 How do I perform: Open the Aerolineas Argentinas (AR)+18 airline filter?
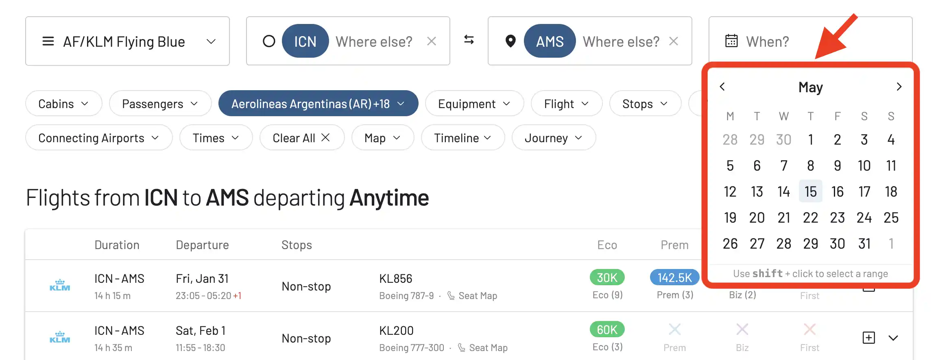point(318,104)
